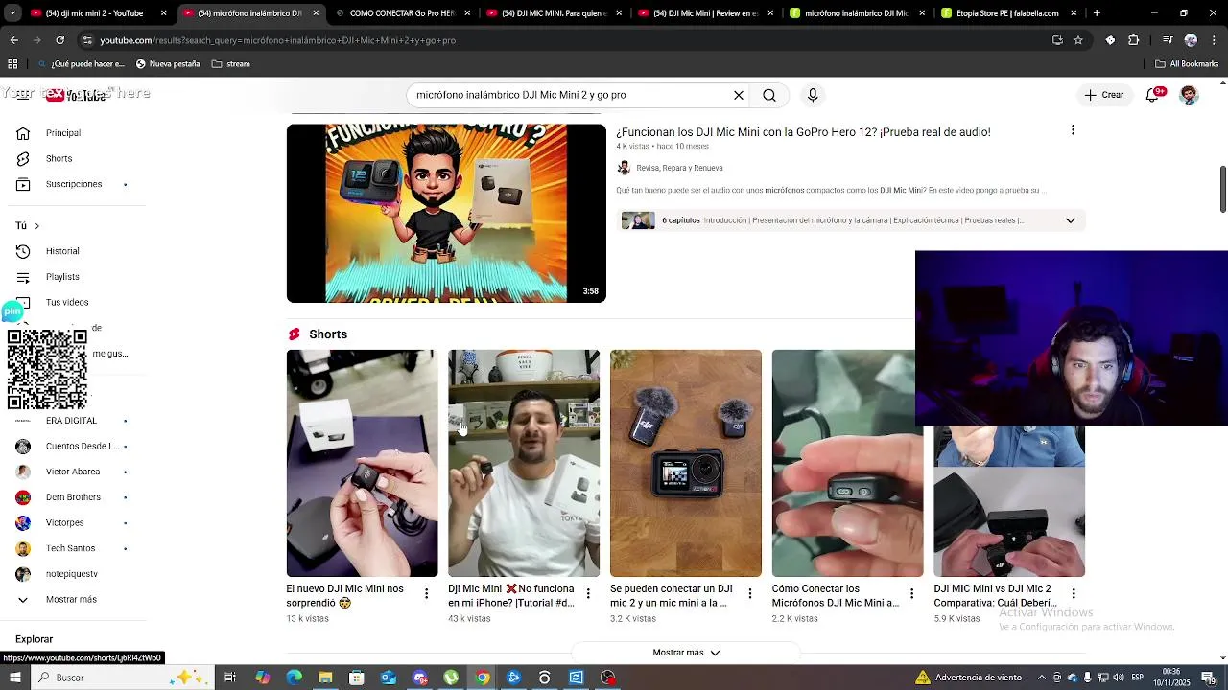Click the YouTube search magnifier button
This screenshot has height=690, width=1228.
pyautogui.click(x=769, y=95)
